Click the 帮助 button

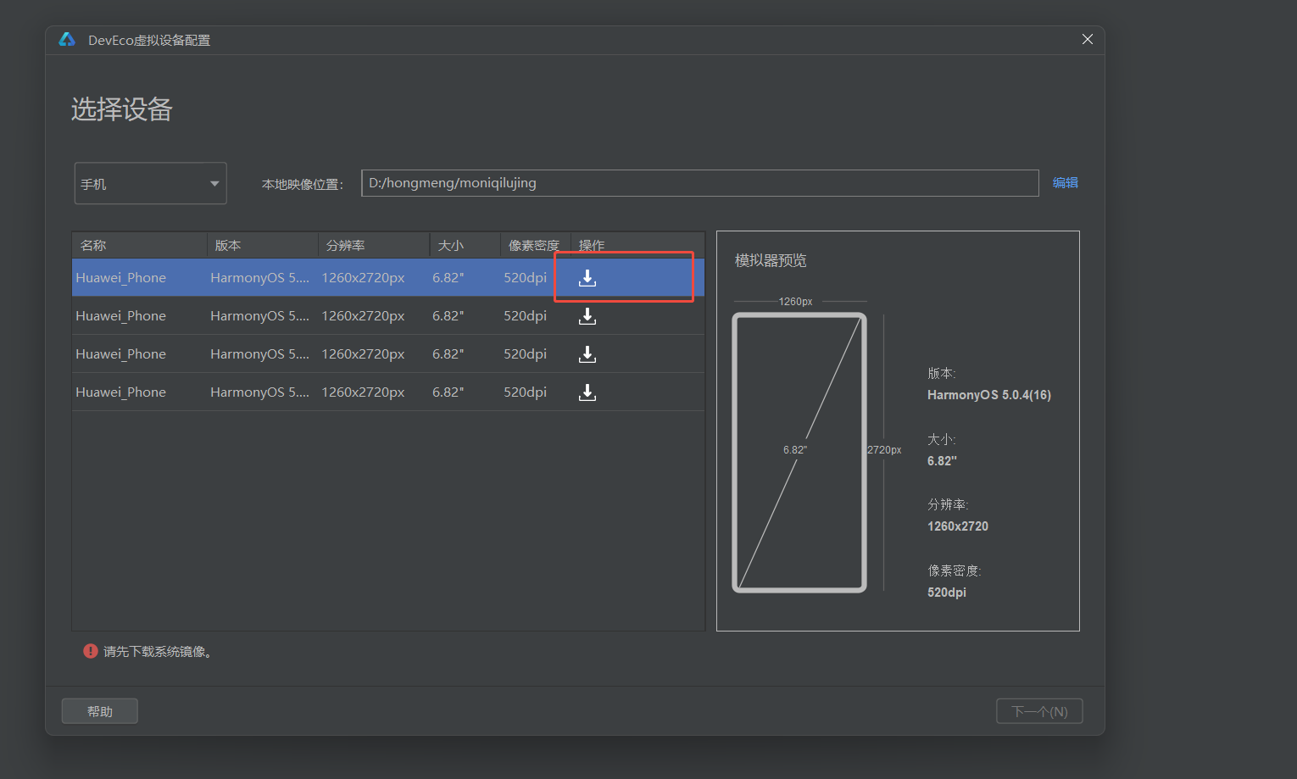[100, 711]
